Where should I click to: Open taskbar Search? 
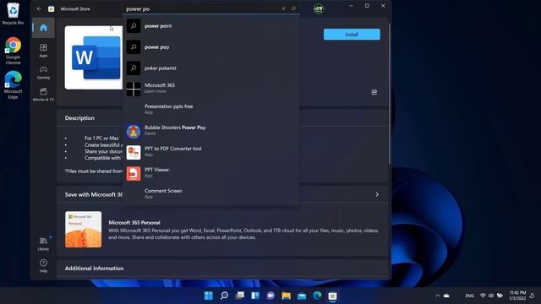(224, 296)
